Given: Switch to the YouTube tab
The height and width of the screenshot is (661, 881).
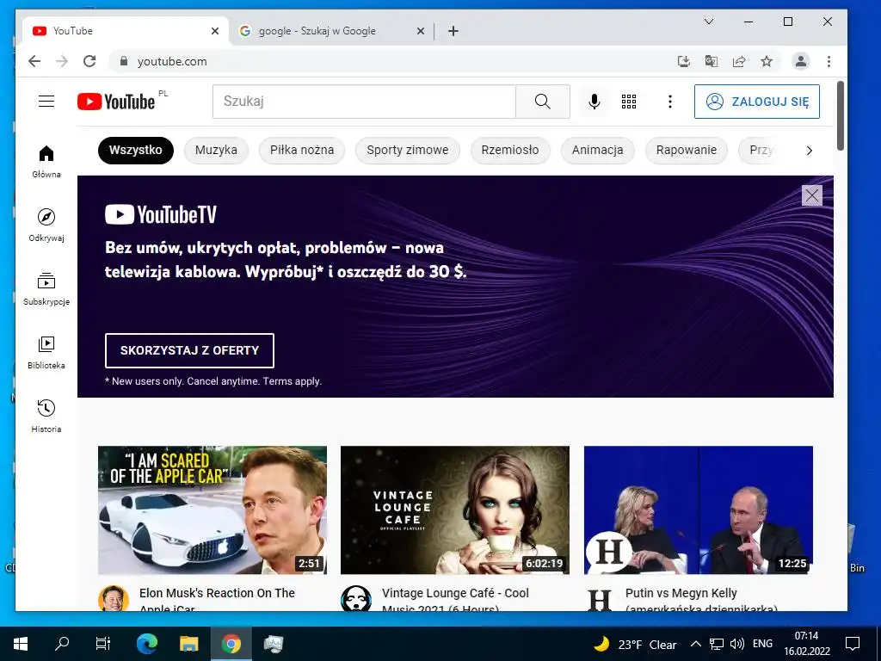Looking at the screenshot, I should (x=126, y=31).
